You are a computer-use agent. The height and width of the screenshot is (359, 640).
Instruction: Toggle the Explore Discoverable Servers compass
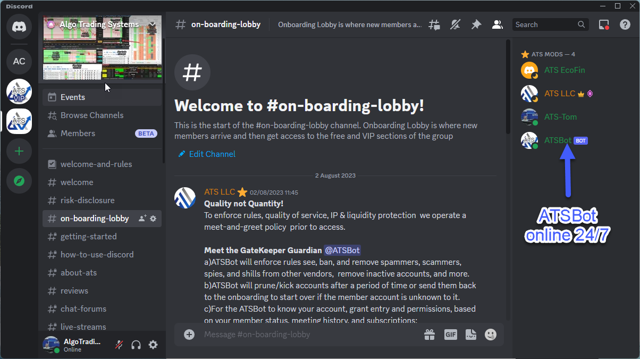(19, 181)
